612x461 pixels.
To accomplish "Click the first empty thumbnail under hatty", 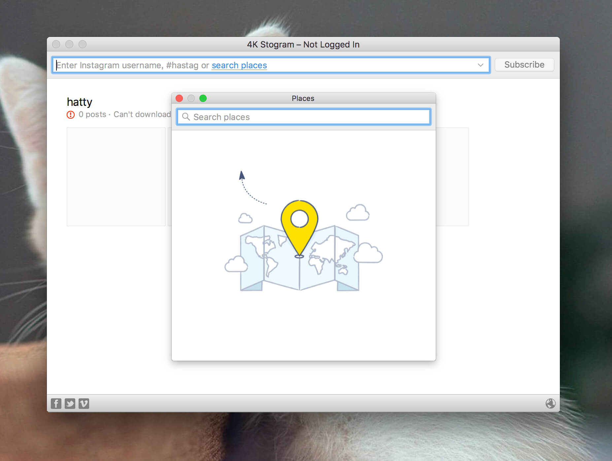I will click(x=116, y=177).
